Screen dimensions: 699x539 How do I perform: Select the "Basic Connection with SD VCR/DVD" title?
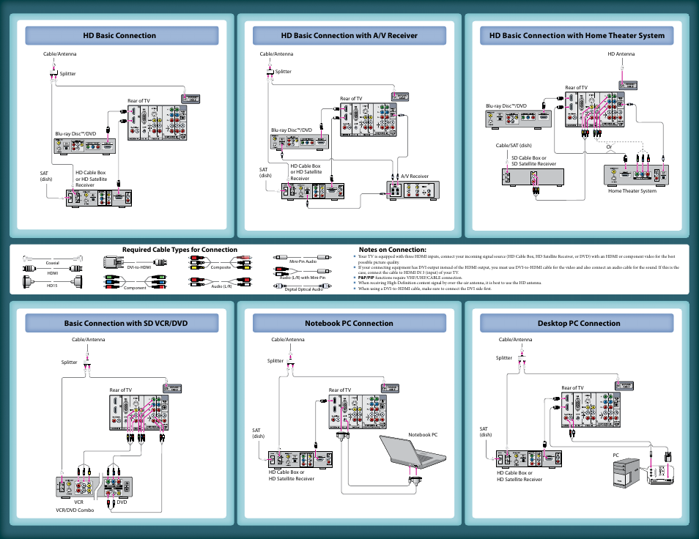pyautogui.click(x=122, y=324)
